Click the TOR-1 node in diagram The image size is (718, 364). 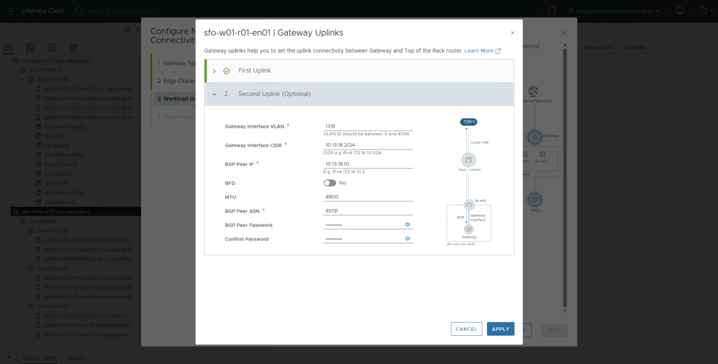468,122
